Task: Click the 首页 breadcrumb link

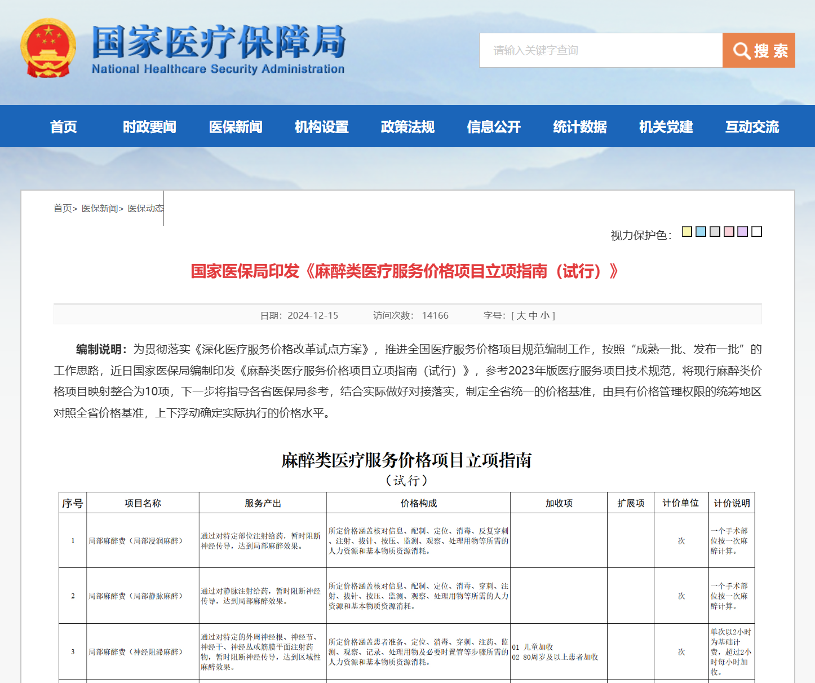Action: click(63, 209)
